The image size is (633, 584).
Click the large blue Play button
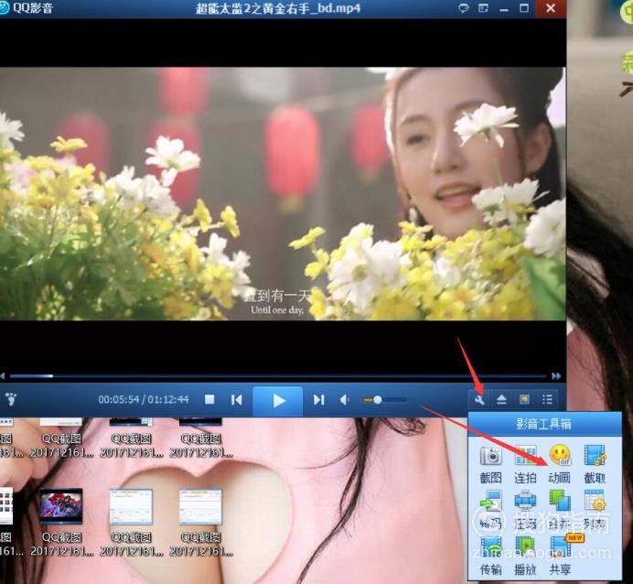[x=278, y=401]
